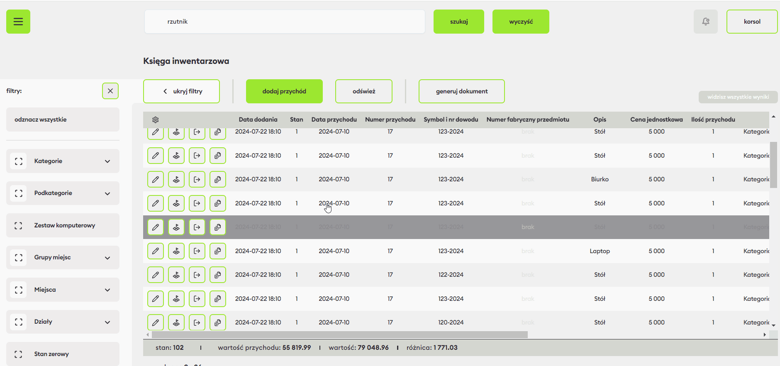Edit the Biurko row with pencil icon
This screenshot has height=366, width=780.
coord(156,179)
